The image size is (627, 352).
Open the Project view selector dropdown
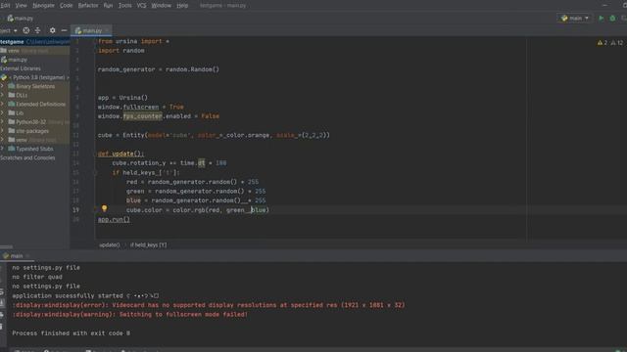(9, 30)
